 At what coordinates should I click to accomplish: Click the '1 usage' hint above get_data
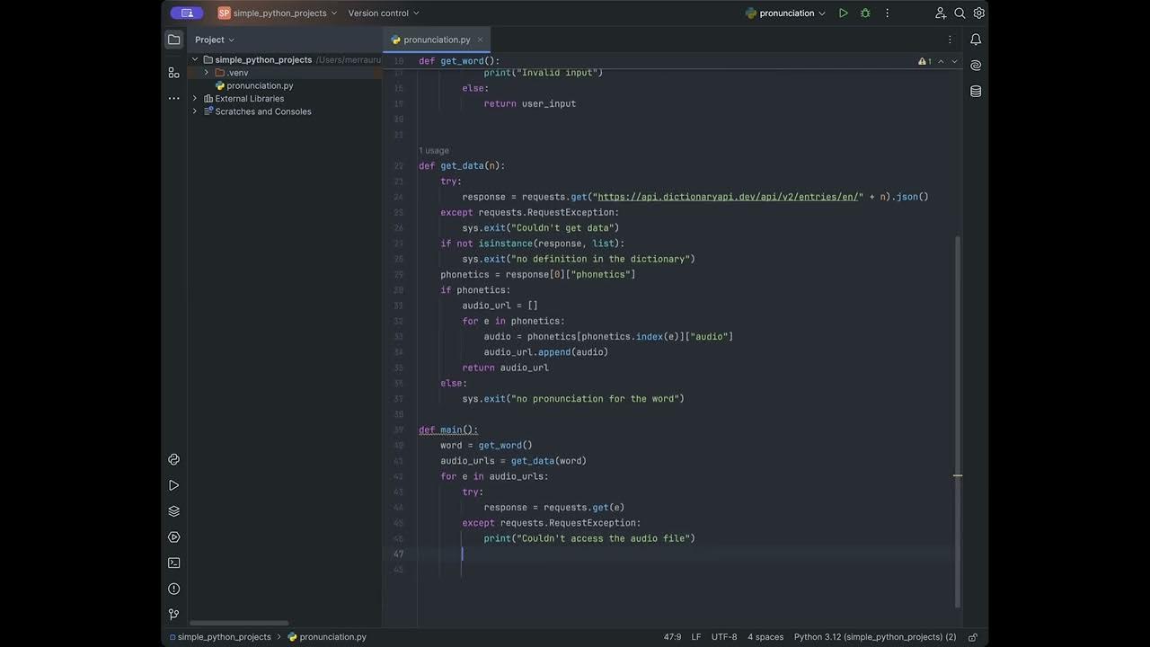coord(434,150)
